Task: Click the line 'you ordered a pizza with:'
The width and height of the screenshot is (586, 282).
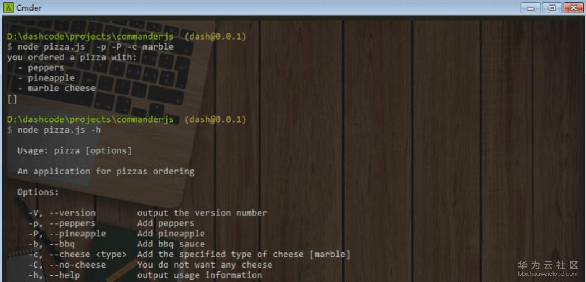Action: (x=72, y=57)
